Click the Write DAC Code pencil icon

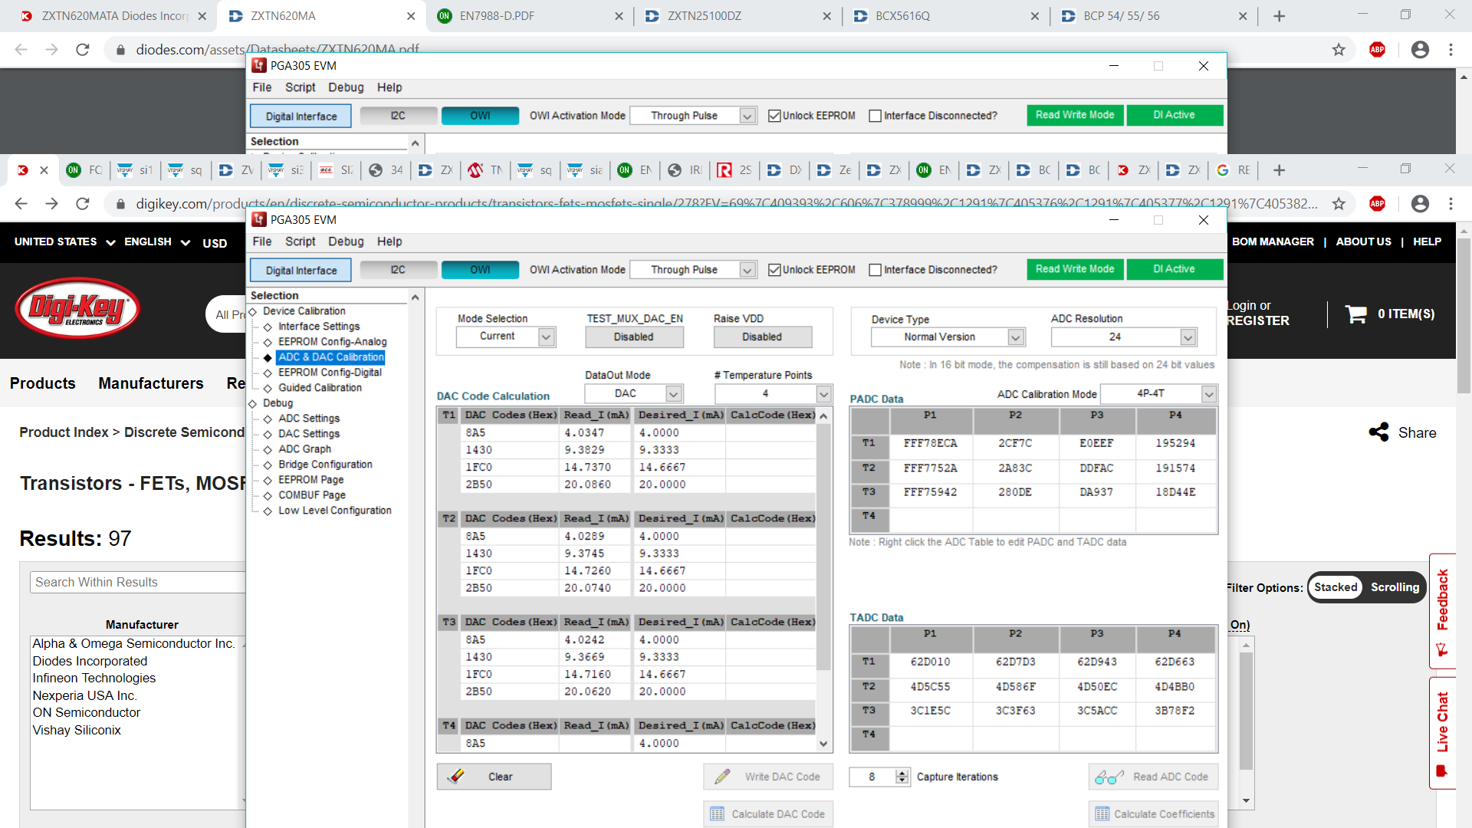[722, 777]
